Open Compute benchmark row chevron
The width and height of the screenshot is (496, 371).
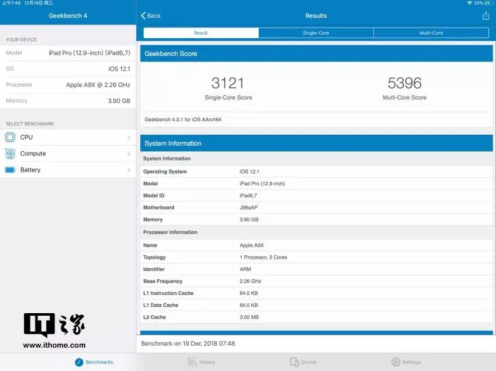point(129,154)
